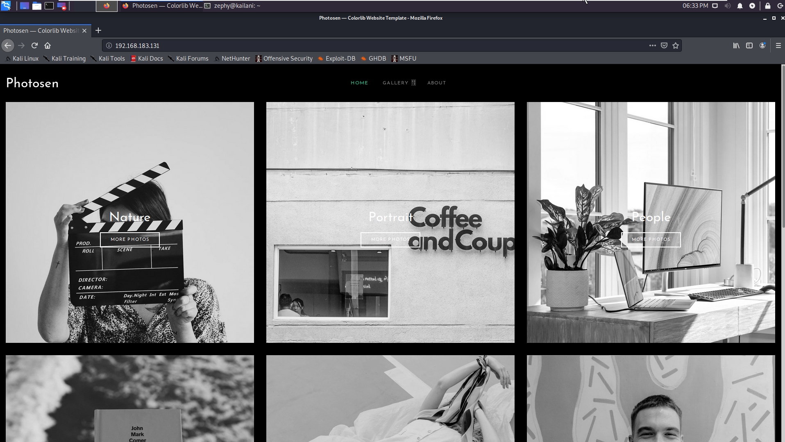Open the smiling man photo thumbnail
The width and height of the screenshot is (785, 442).
tap(651, 399)
